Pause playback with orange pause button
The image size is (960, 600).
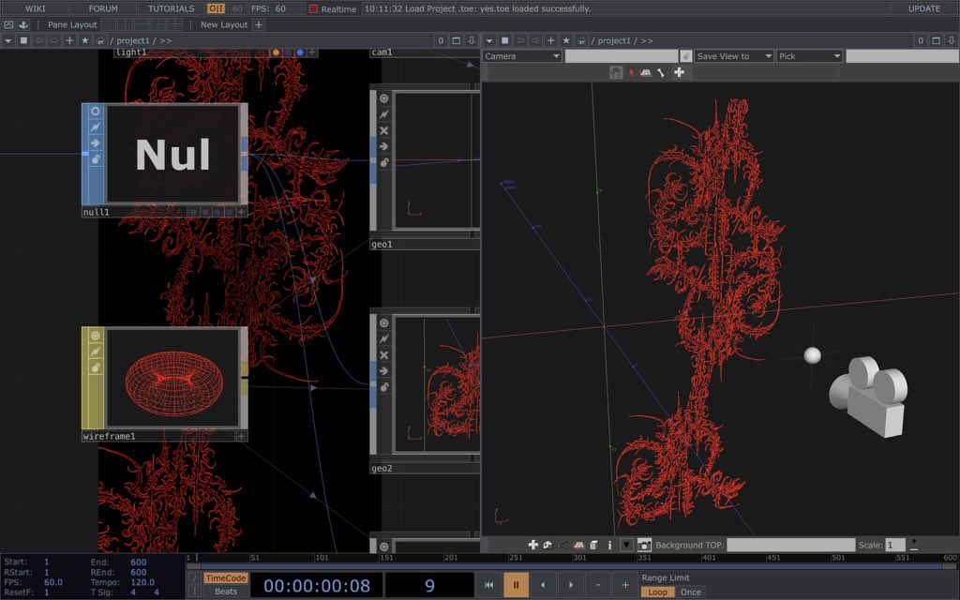(516, 585)
